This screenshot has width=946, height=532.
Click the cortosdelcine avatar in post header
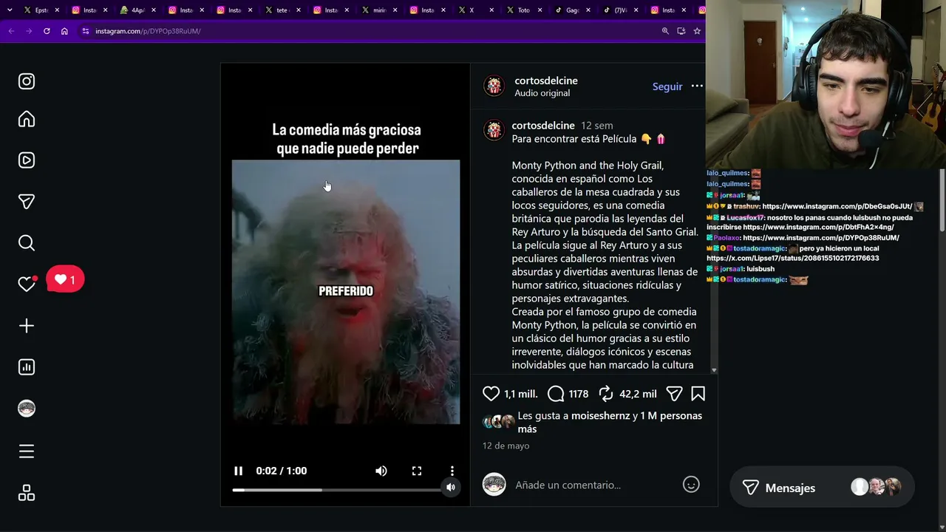tap(494, 86)
